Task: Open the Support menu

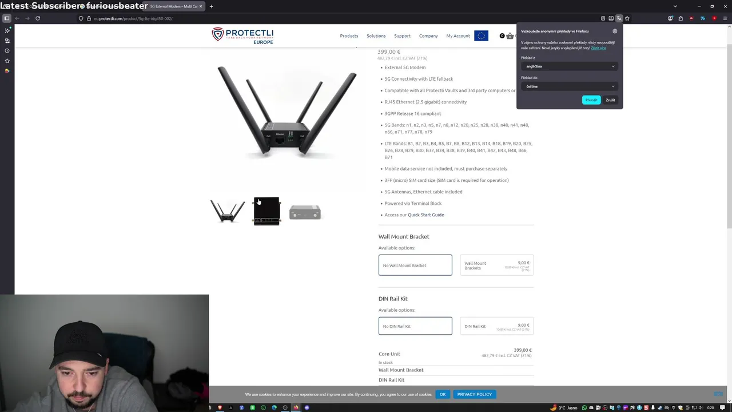Action: click(x=402, y=36)
